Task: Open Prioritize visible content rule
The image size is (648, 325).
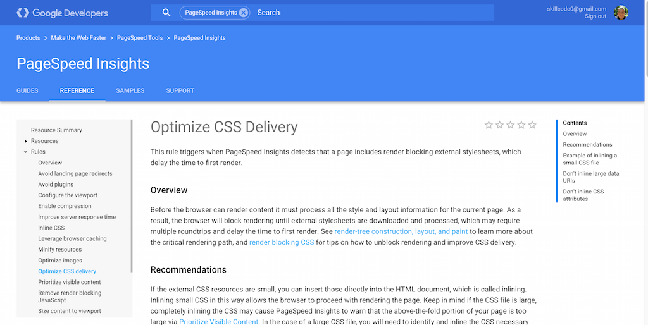Action: click(70, 281)
